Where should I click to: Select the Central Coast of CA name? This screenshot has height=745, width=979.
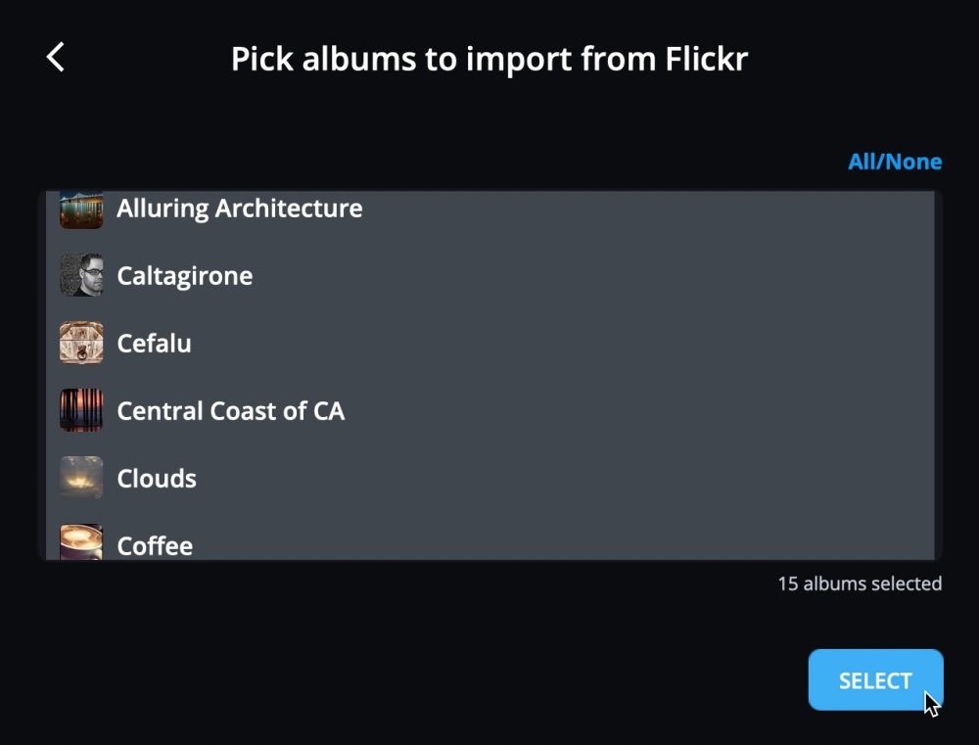pos(231,411)
